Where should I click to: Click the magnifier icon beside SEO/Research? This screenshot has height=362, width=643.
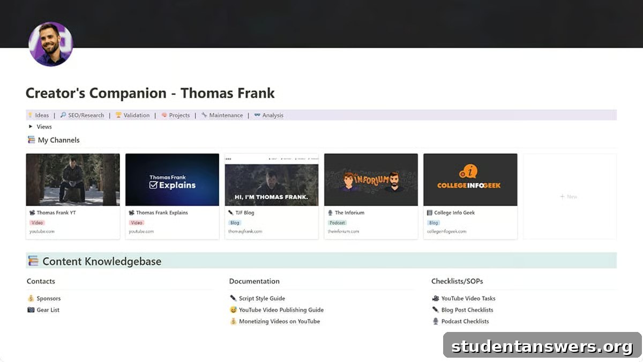[x=63, y=115]
